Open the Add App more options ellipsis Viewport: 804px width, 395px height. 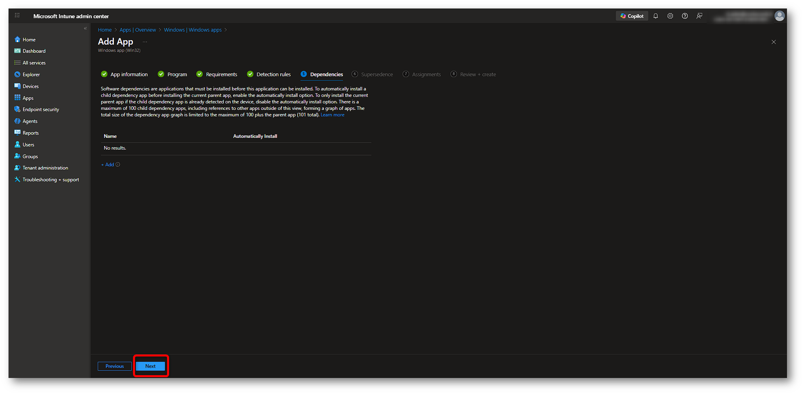pos(145,42)
